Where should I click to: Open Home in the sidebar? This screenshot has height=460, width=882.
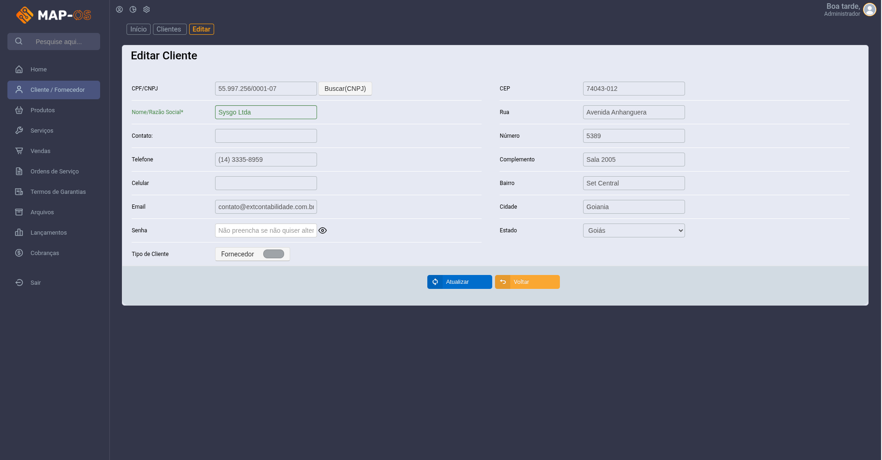[54, 70]
